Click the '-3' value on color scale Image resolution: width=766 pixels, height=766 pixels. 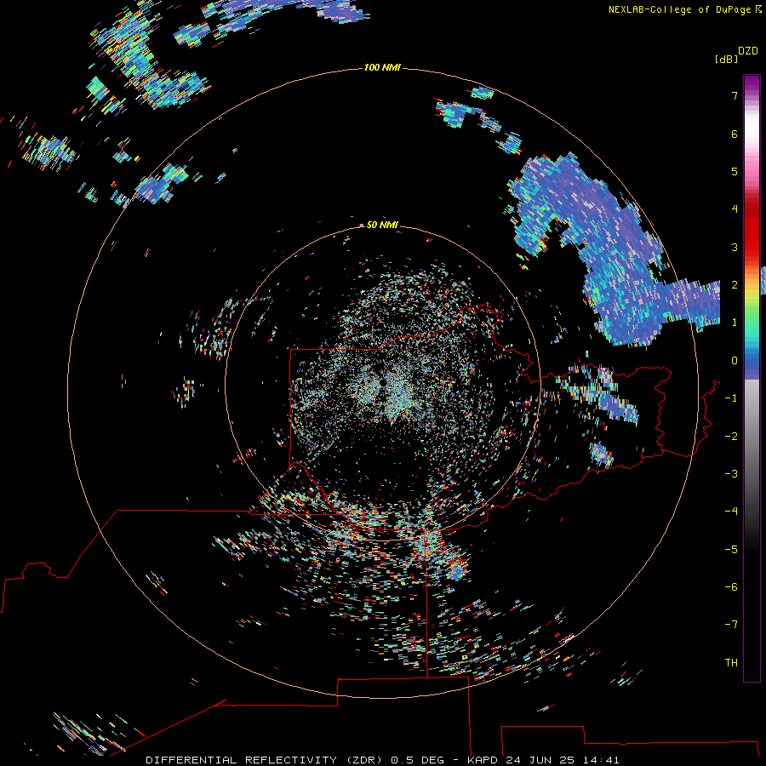[x=731, y=474]
